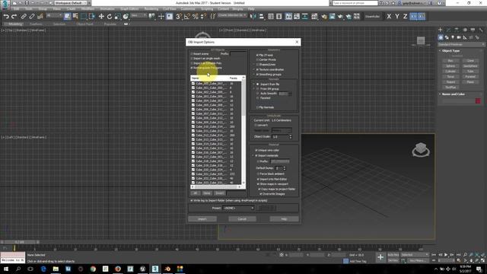Toggle the Texture coordinates checkbox
Screen dimensions: 487x274
257,69
